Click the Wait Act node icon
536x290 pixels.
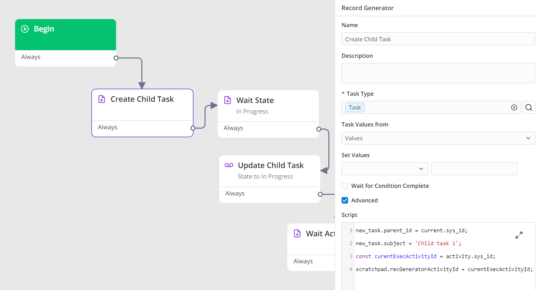pos(297,234)
